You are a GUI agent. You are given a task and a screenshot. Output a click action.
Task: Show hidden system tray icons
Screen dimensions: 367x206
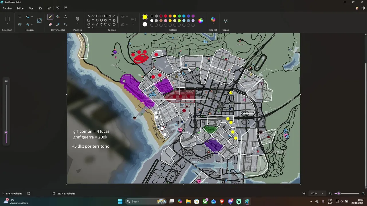[311, 201]
